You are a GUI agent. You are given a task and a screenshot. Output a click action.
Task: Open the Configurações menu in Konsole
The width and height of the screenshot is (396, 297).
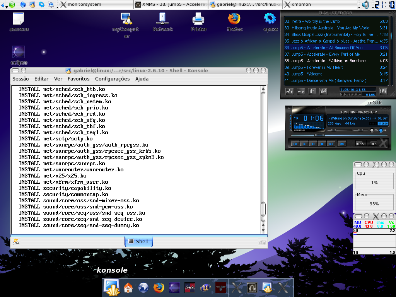coord(112,79)
